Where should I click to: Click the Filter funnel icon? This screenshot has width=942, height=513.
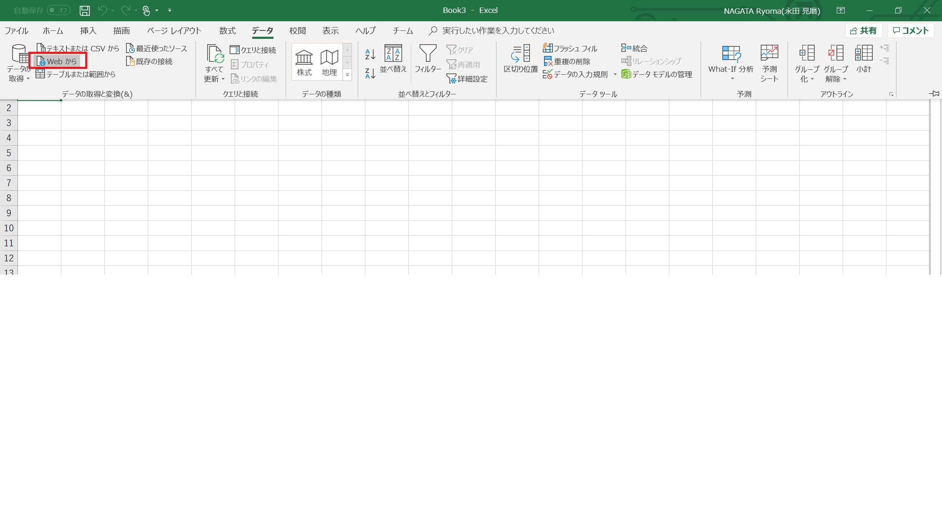428,53
